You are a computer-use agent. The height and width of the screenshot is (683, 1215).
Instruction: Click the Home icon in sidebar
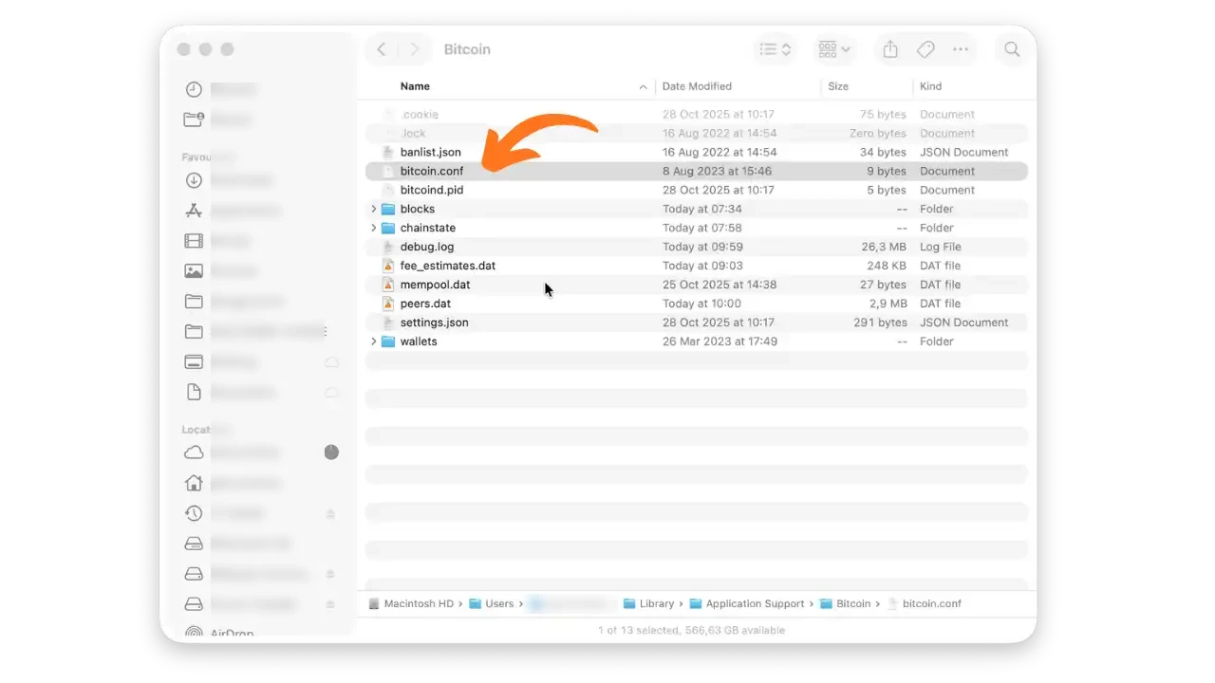tap(194, 483)
